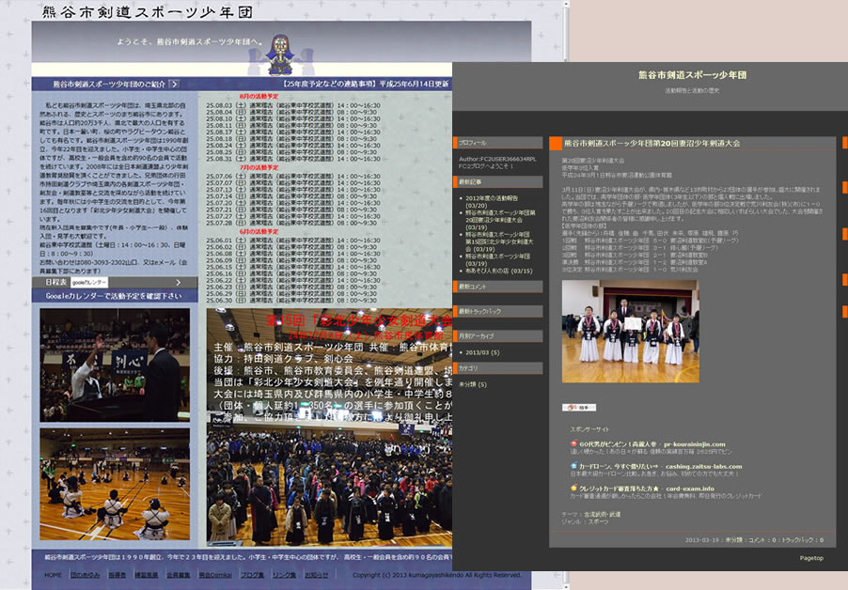Screen dimensions: 848x590
Task: Click arrow icon beside 熊谷市剣道スポーツ少年団のご紹介 heading
Action: tap(174, 84)
